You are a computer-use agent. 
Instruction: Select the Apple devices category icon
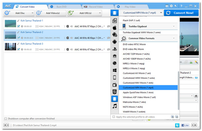coord(114,28)
